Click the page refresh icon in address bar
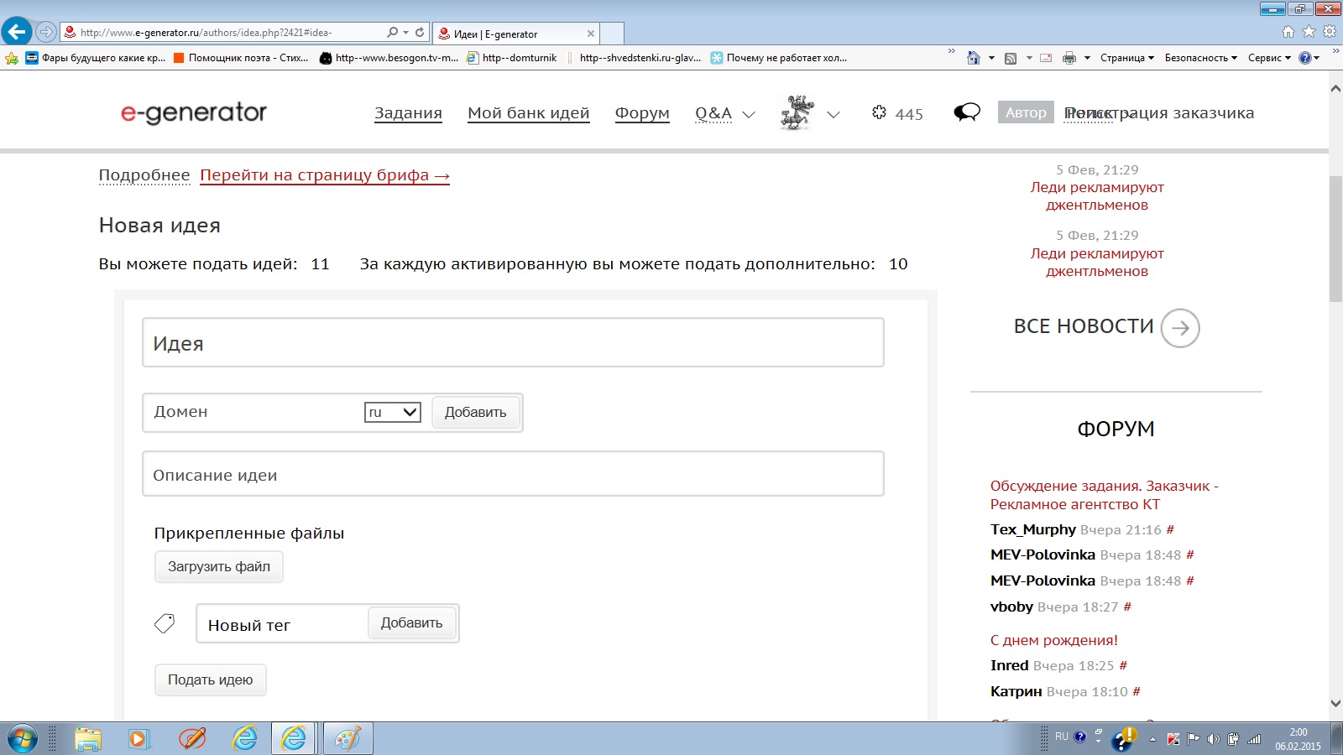This screenshot has height=755, width=1343. pos(420,33)
